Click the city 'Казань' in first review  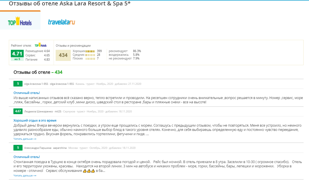click(80, 84)
